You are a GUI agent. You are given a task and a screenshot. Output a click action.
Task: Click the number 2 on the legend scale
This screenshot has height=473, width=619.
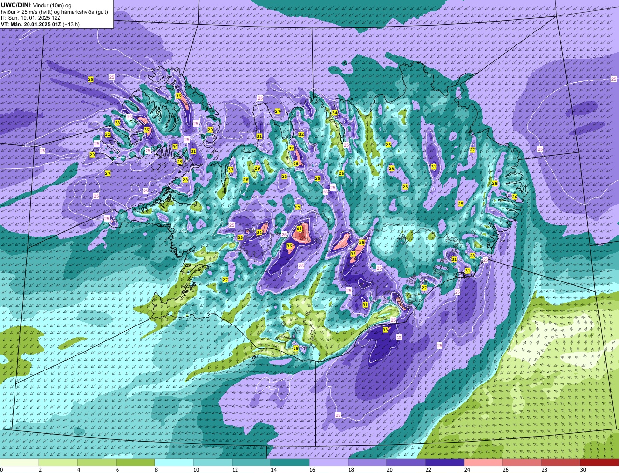40,470
